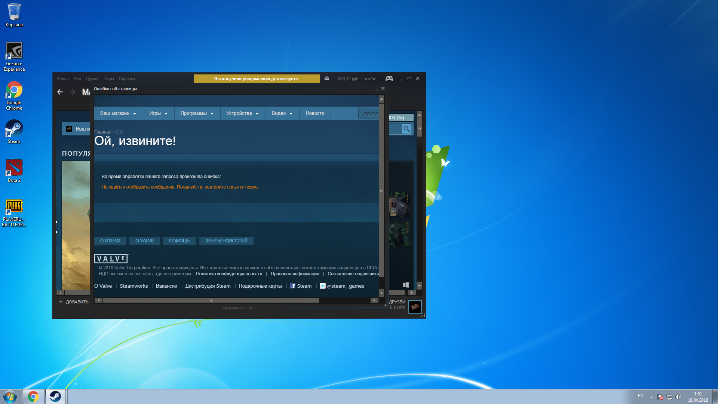Open the volume control in system tray
Viewport: 718px width, 404px height.
[x=678, y=397]
